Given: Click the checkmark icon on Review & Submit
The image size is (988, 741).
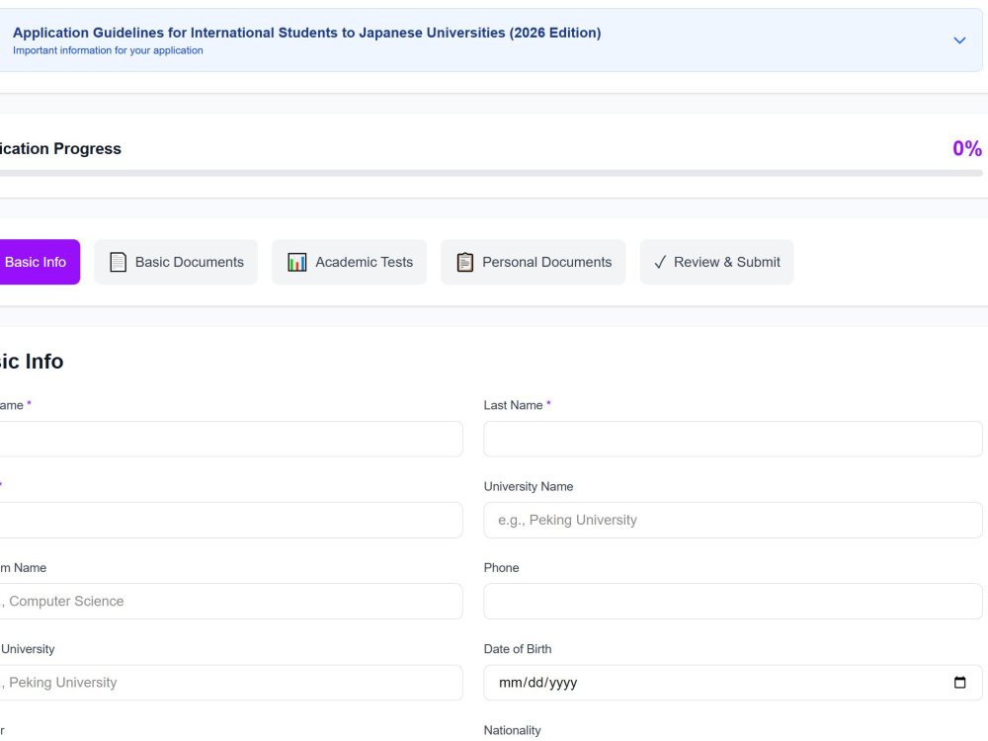Looking at the screenshot, I should pyautogui.click(x=660, y=263).
